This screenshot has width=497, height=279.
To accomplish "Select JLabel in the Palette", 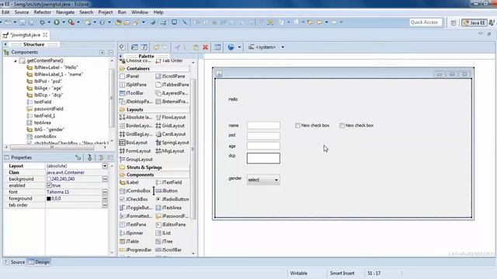I will (x=129, y=183).
